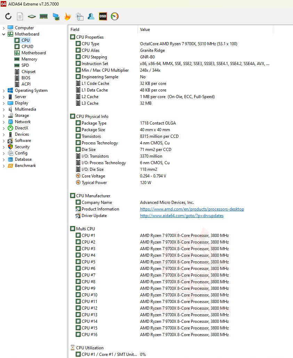Expand the DirectX tree node

pyautogui.click(x=3, y=128)
